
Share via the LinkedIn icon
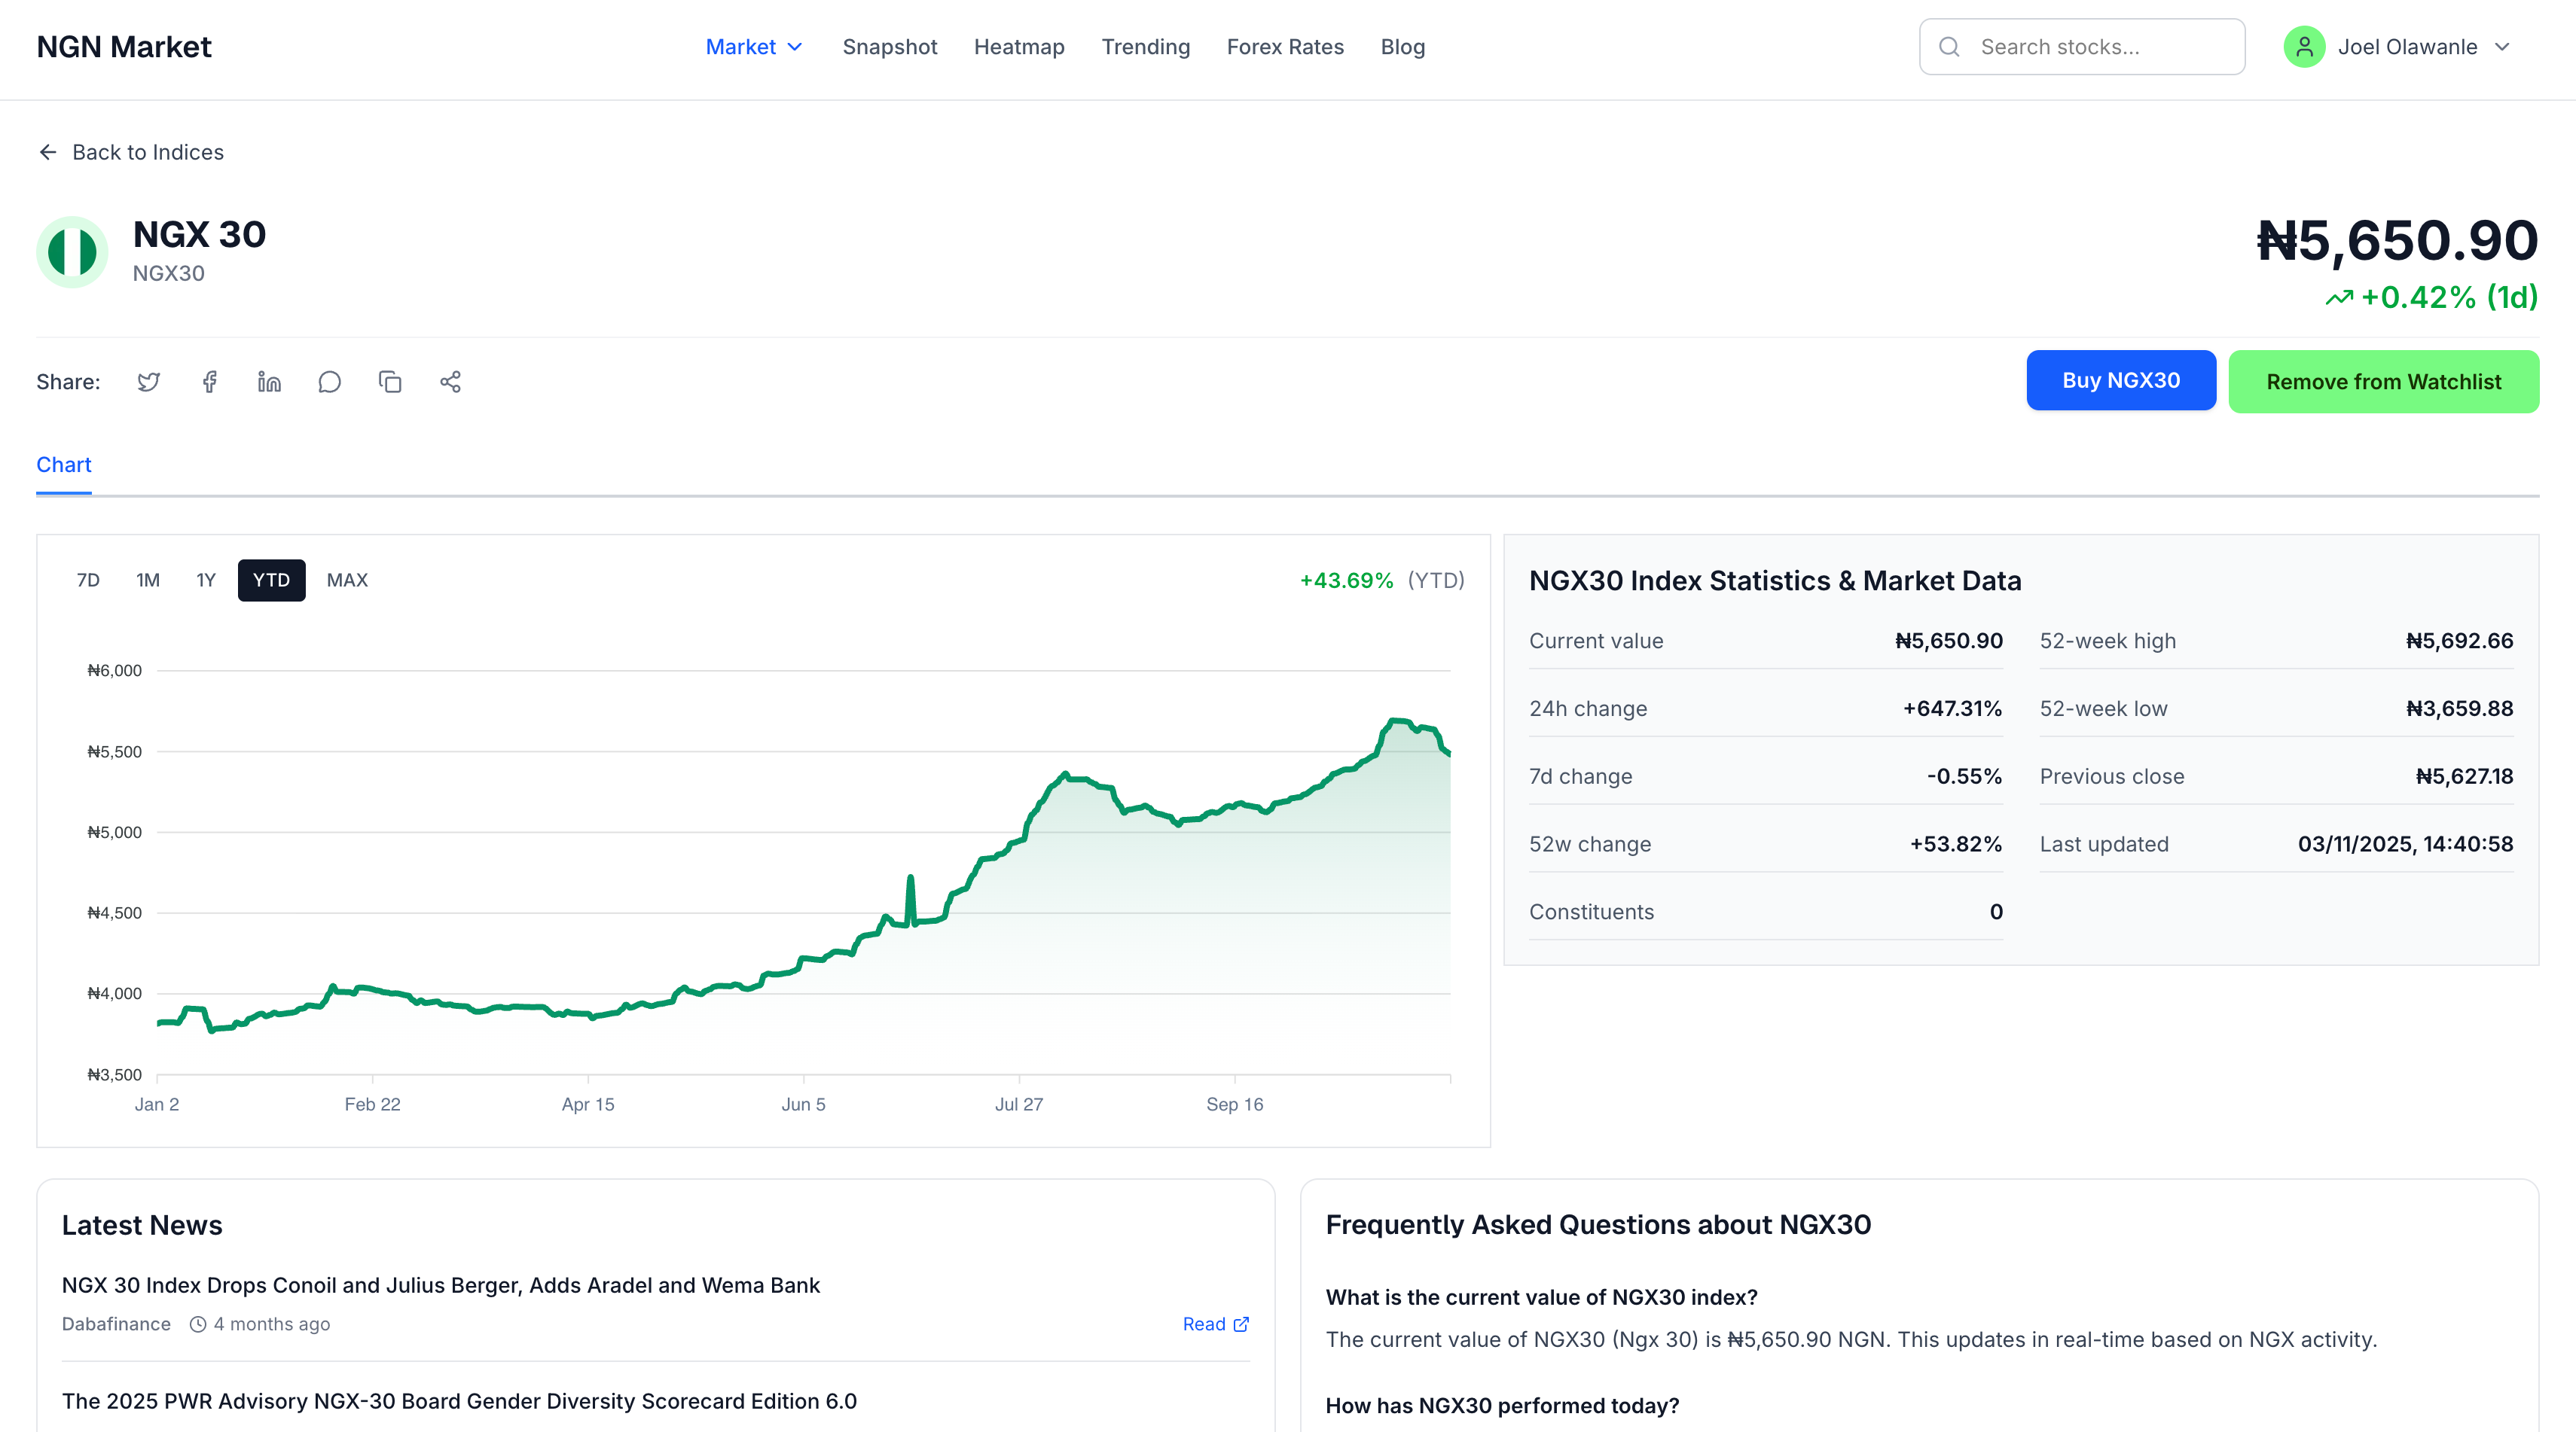coord(269,382)
